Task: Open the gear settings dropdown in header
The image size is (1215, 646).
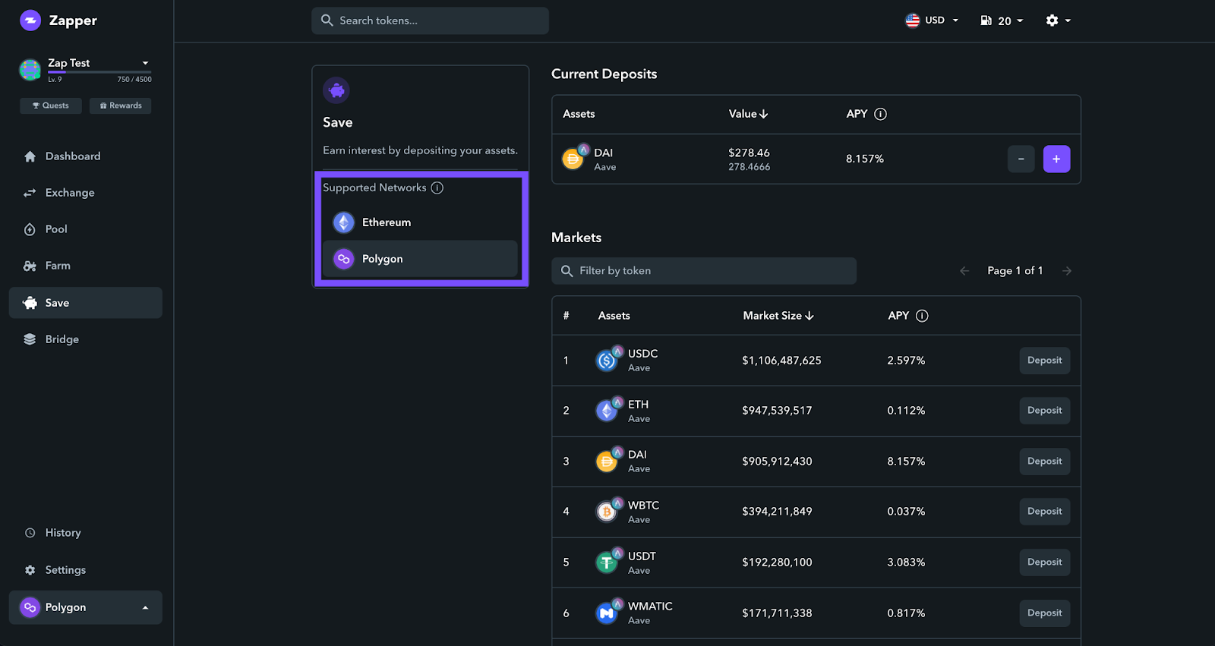Action: click(1058, 20)
